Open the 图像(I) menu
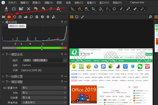158x105 pixels. tap(36, 3)
